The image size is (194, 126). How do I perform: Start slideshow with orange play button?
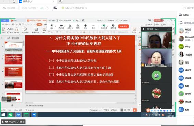pos(135,110)
